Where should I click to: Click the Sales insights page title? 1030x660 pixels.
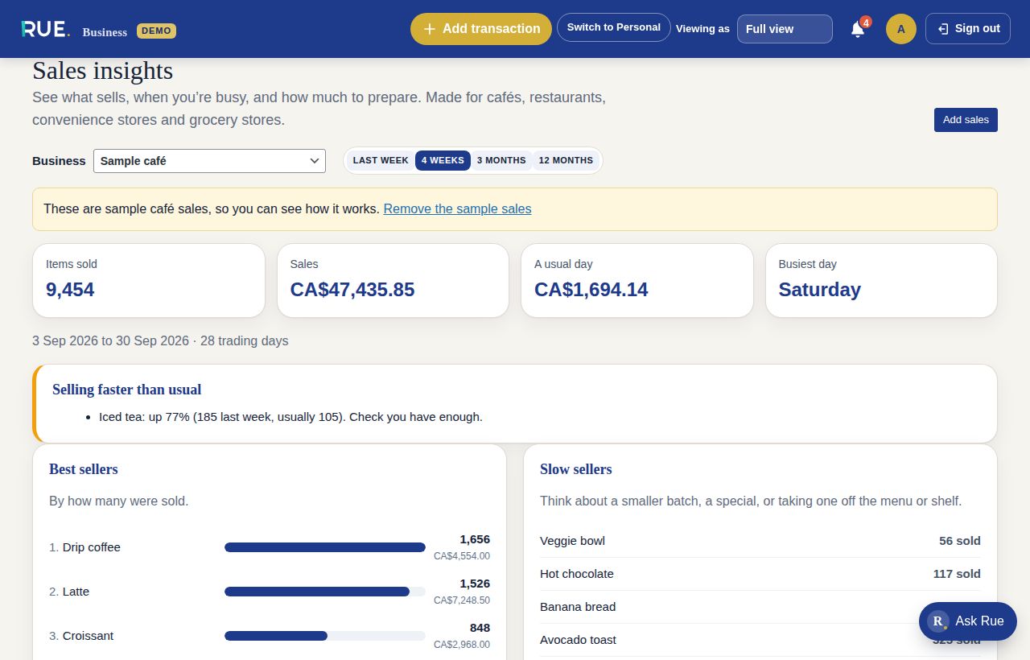tap(103, 71)
